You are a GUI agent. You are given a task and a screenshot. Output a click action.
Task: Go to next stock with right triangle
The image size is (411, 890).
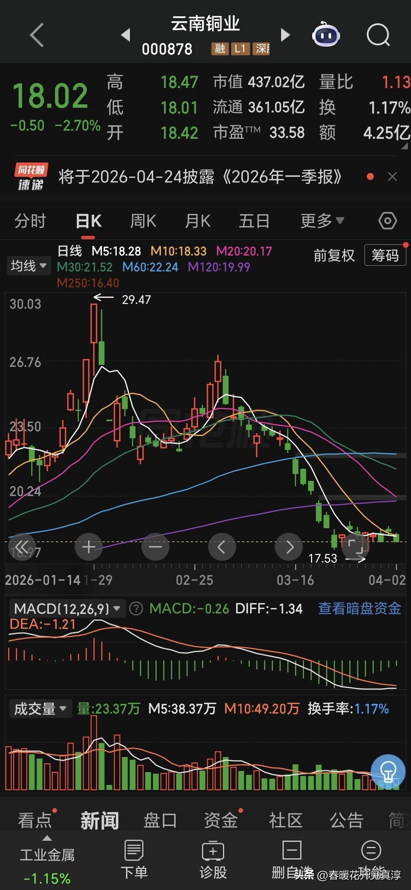coord(285,35)
